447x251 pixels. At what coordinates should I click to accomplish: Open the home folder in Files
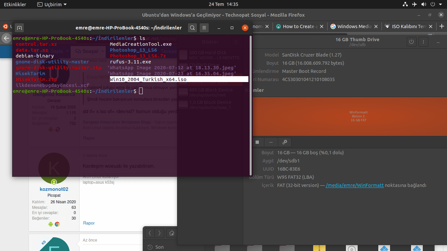click(x=171, y=233)
